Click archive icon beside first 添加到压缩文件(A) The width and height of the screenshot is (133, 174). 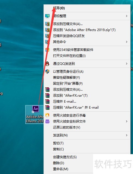[x=47, y=24]
